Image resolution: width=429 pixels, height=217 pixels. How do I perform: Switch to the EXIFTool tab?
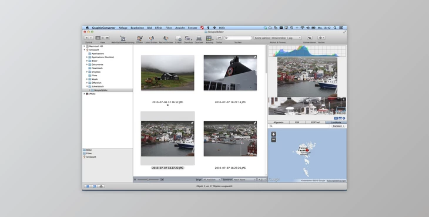315,123
